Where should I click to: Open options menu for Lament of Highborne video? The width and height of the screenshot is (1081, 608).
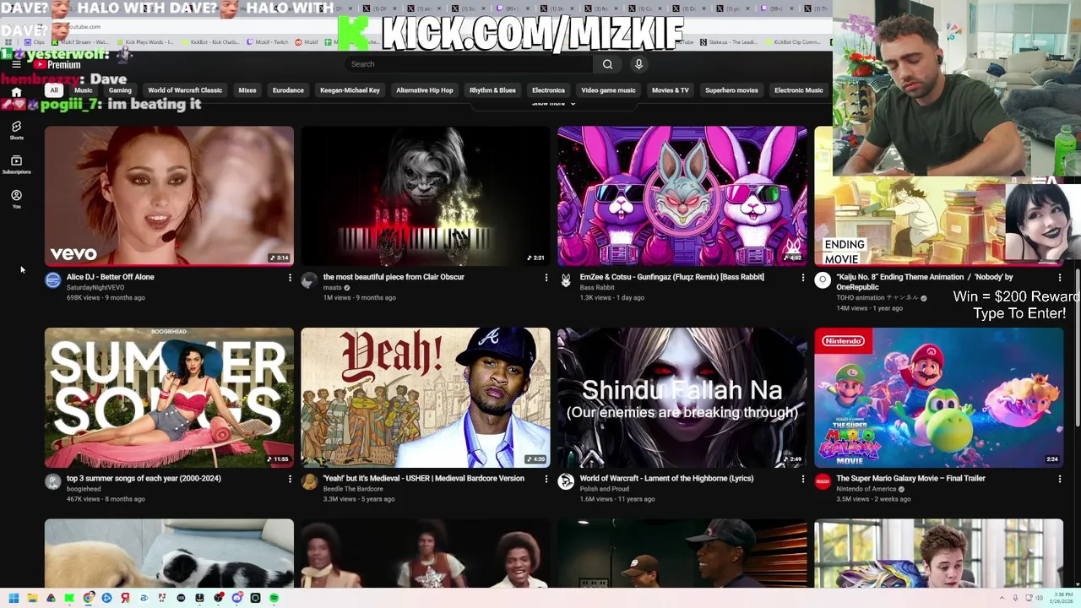(803, 479)
